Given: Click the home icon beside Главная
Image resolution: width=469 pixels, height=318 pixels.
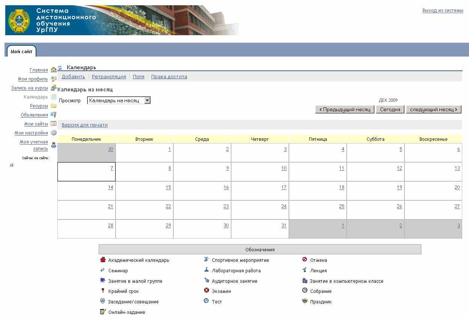Looking at the screenshot, I should click(54, 70).
